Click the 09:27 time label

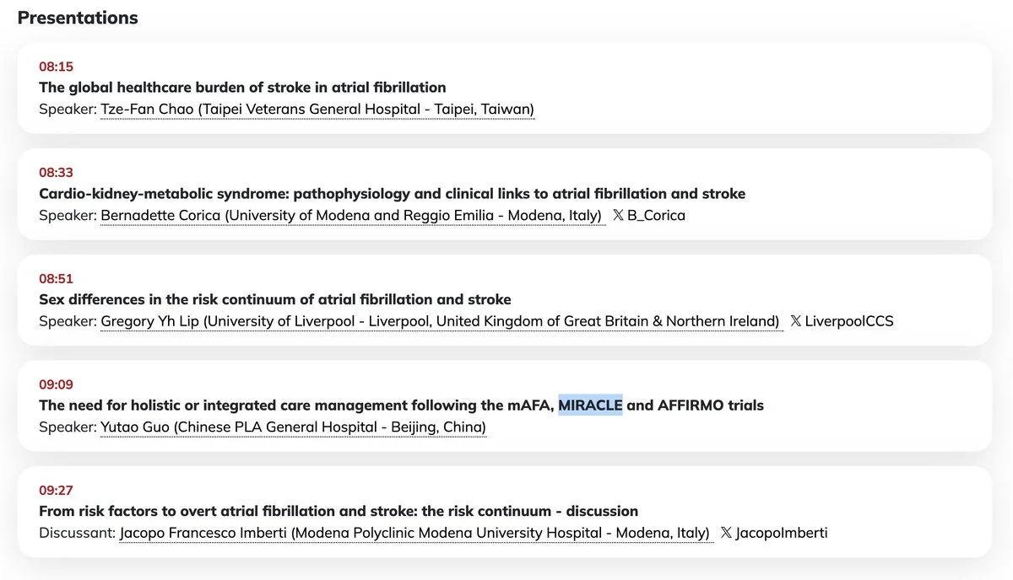click(x=57, y=491)
